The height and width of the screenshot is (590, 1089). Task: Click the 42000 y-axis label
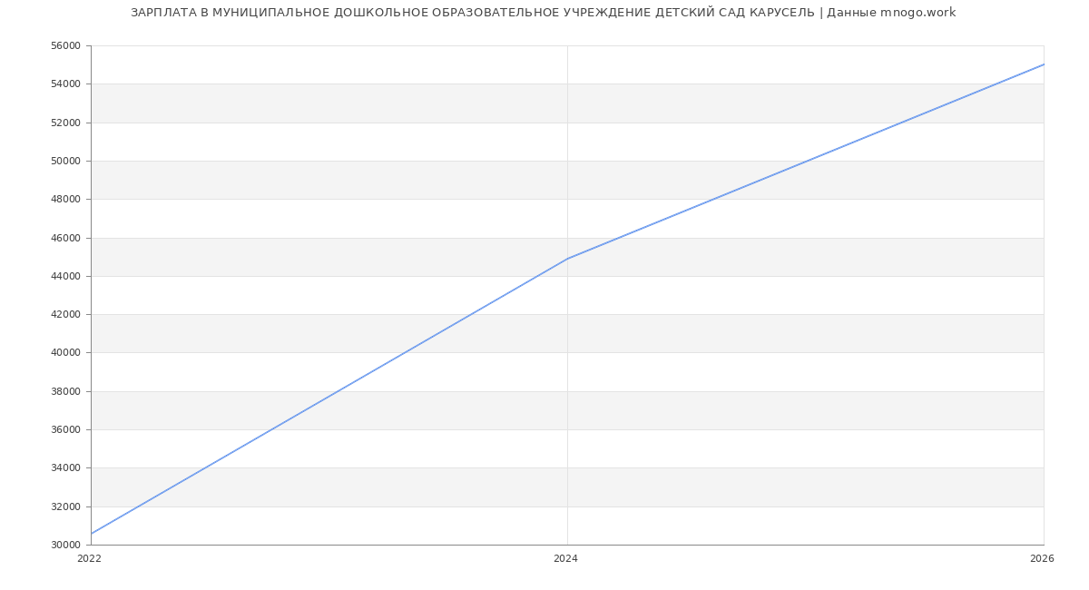(65, 315)
